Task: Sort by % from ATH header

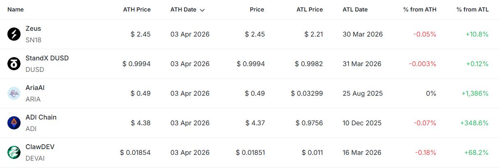Action: (x=420, y=9)
